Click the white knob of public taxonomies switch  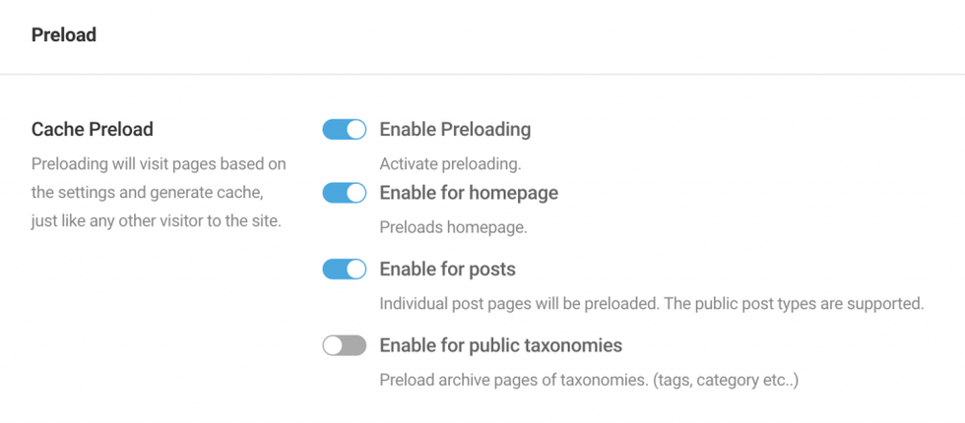[333, 345]
